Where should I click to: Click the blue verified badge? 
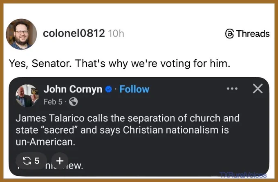click(x=108, y=89)
